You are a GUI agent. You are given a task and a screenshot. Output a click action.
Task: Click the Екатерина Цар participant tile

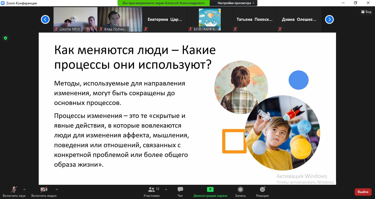click(165, 19)
